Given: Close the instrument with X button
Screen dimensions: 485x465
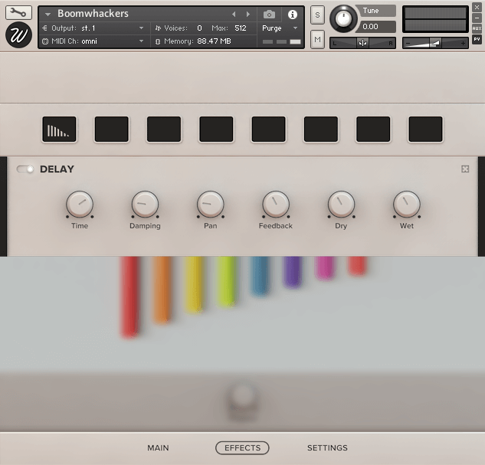Looking at the screenshot, I should click(x=477, y=8).
